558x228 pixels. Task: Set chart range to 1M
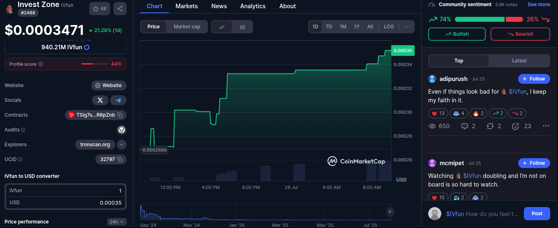[x=343, y=27]
